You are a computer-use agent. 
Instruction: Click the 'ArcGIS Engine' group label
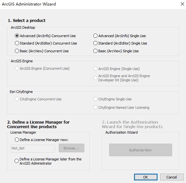tap(22, 61)
